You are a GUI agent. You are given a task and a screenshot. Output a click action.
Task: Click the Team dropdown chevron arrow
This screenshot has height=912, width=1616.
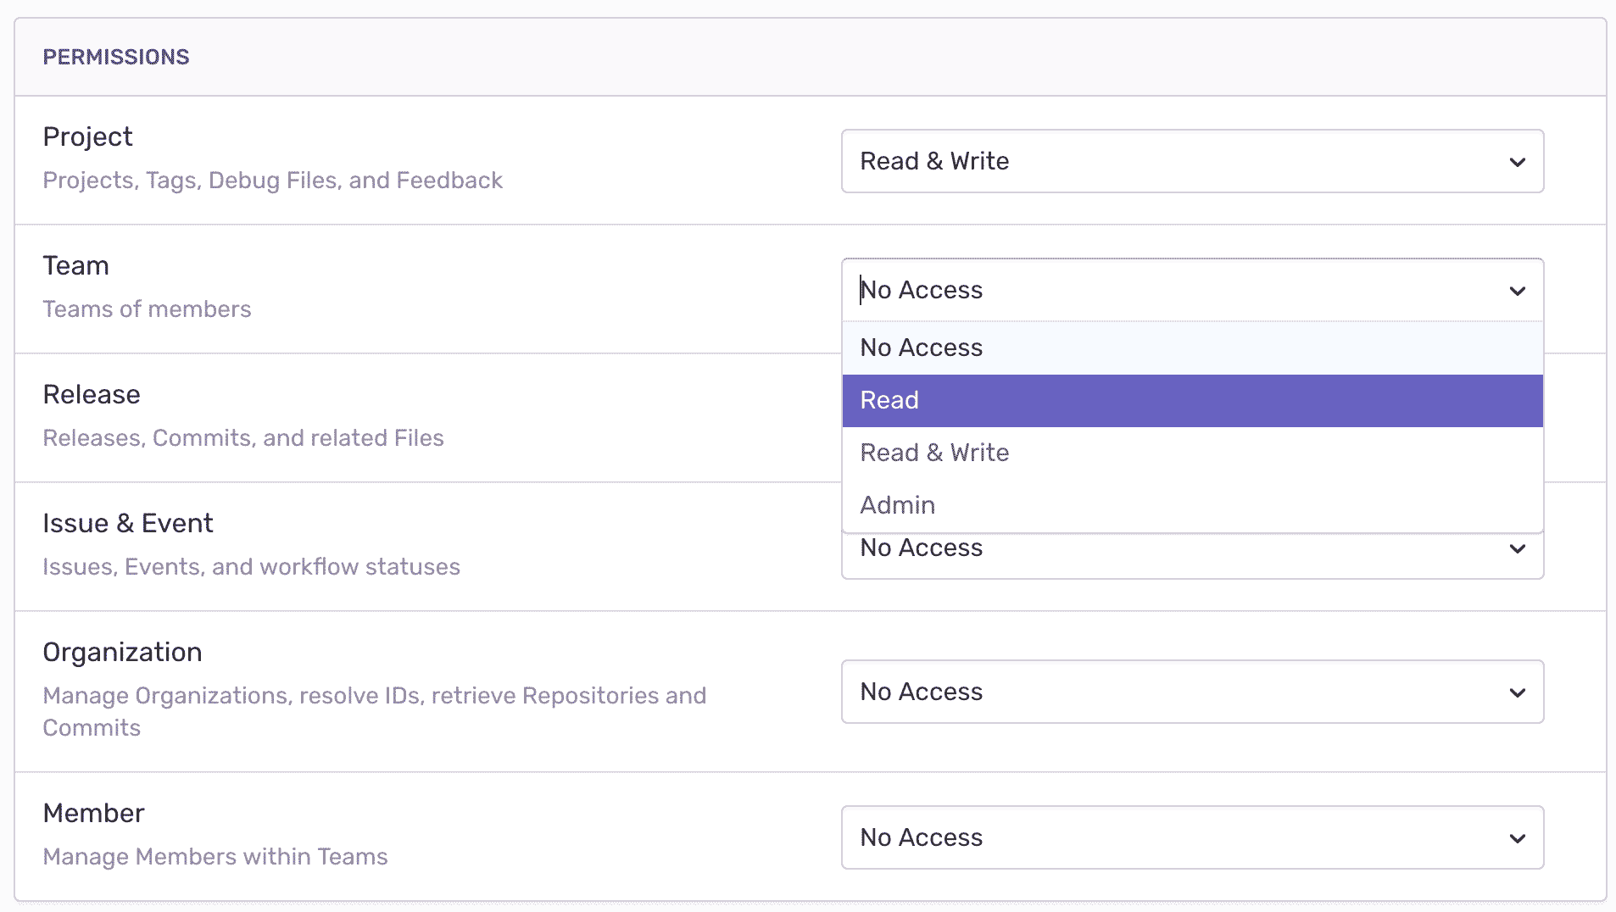click(x=1517, y=291)
